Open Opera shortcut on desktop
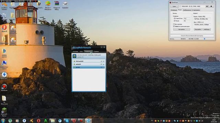 [4, 29]
